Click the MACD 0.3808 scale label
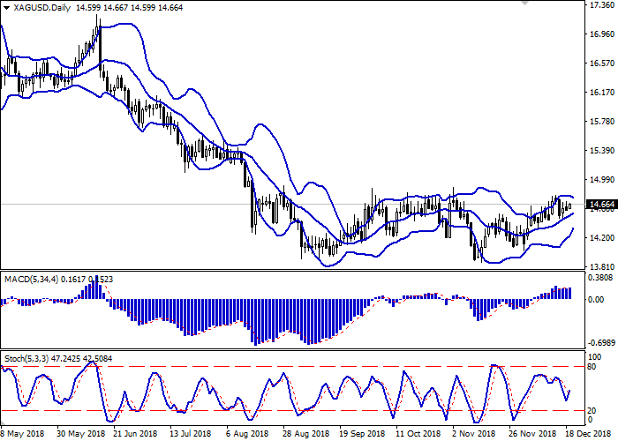This screenshot has height=441, width=618. 600,277
